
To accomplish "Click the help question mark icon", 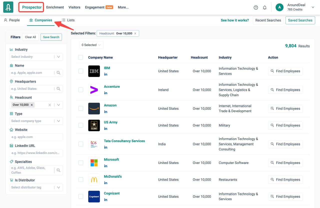I will click(x=256, y=8).
